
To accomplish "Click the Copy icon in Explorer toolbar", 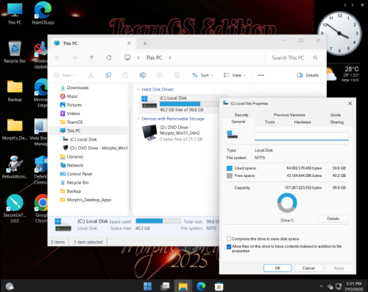I will point(108,75).
